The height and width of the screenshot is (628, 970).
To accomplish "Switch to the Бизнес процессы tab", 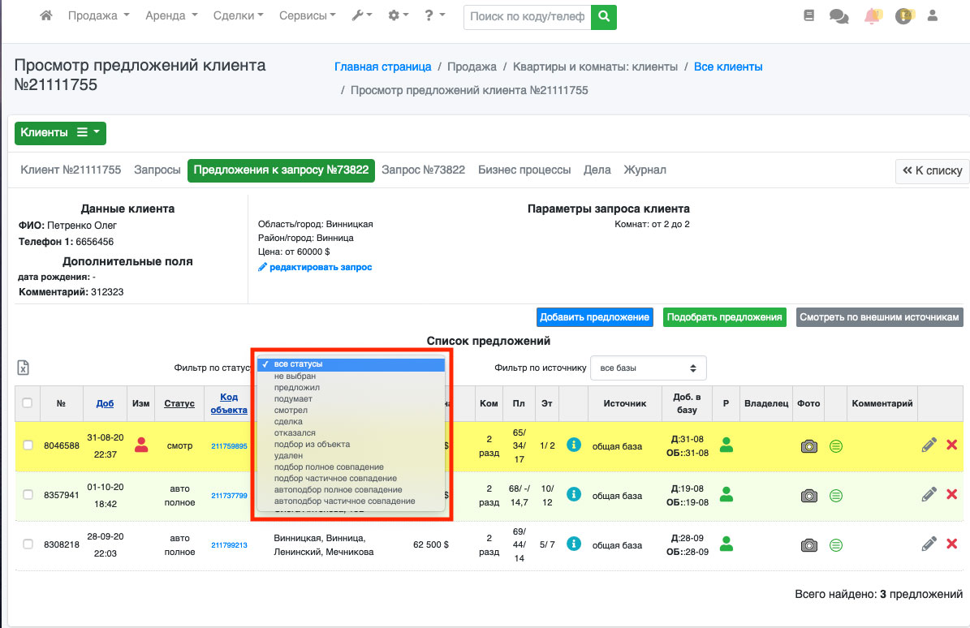I will click(524, 170).
